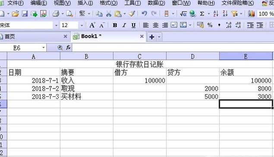Apply comma thousands separator style
274x157 pixels.
219,25
